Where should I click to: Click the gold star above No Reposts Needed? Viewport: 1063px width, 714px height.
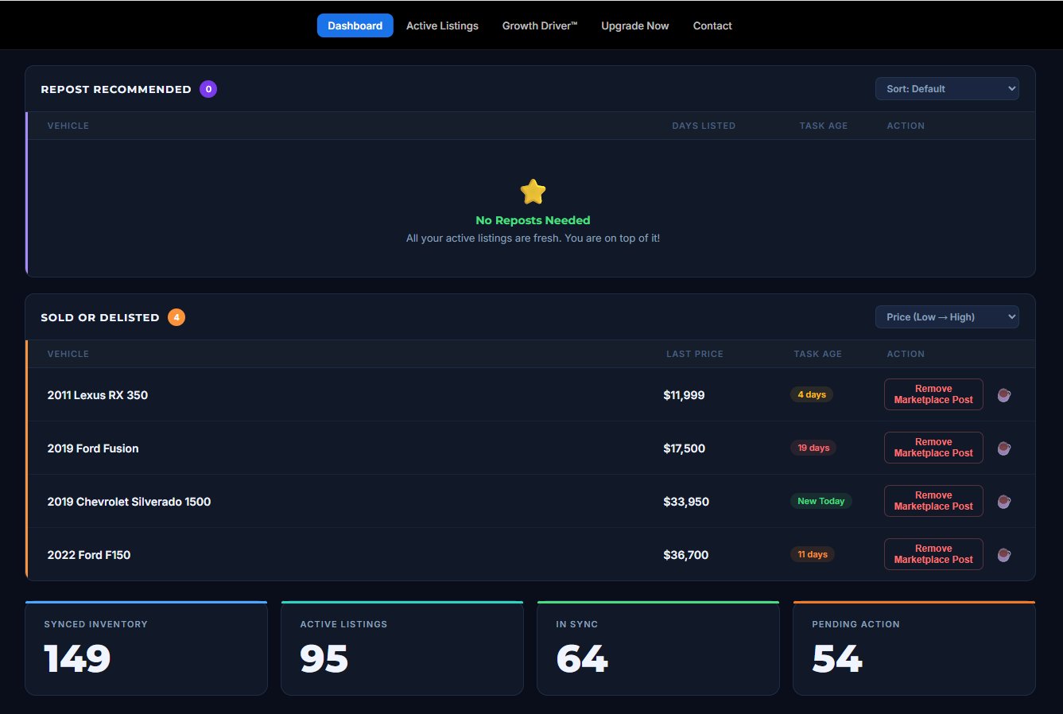[533, 192]
